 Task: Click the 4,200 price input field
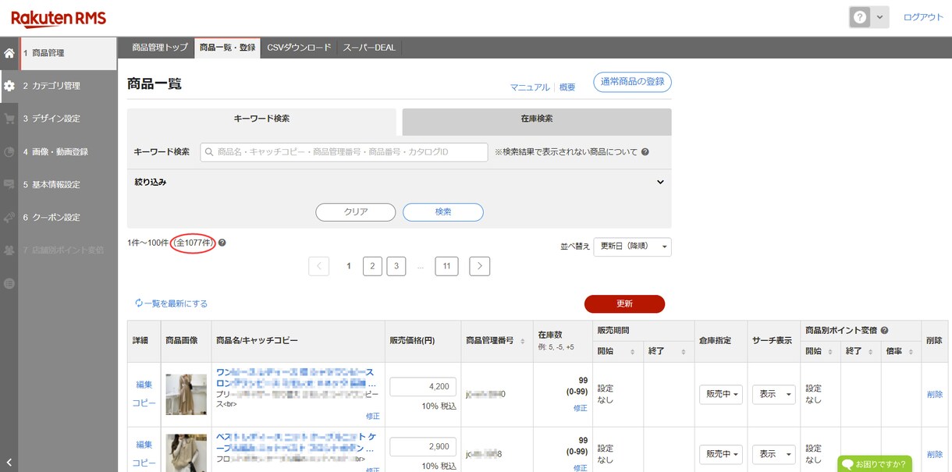pyautogui.click(x=423, y=388)
